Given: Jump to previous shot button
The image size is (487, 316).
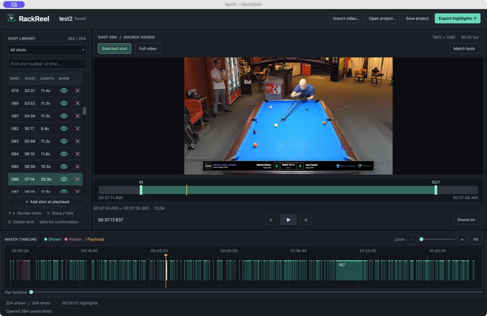Looking at the screenshot, I should click(x=271, y=220).
